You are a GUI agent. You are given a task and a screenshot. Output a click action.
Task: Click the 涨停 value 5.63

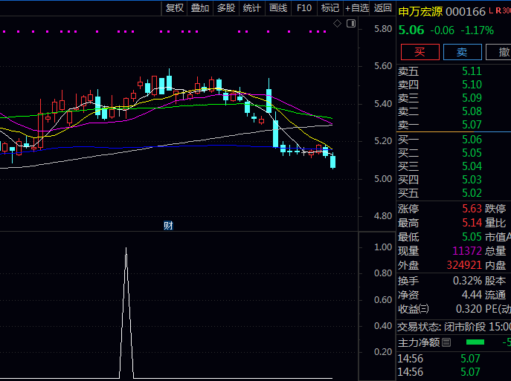(x=472, y=209)
